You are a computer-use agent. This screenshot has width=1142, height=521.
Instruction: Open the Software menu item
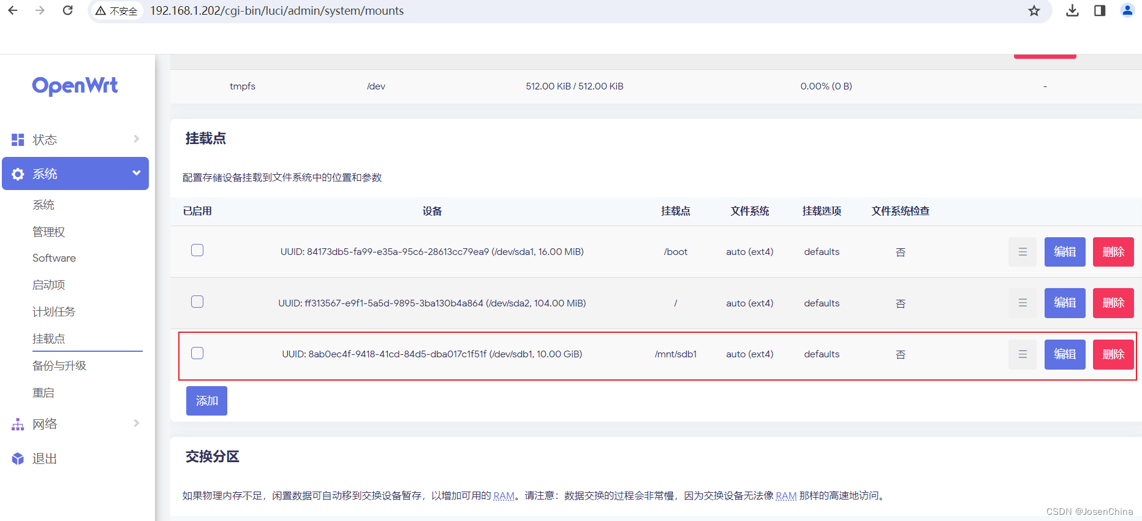click(x=54, y=258)
